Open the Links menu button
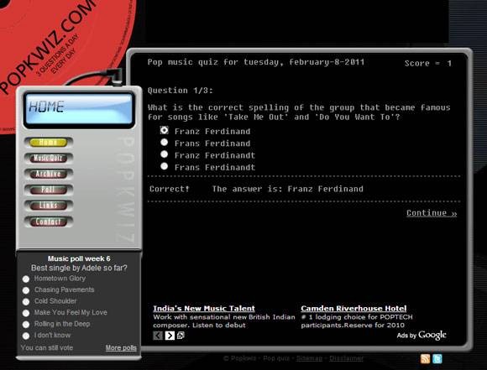Screen dimensions: 487x370 pos(49,206)
